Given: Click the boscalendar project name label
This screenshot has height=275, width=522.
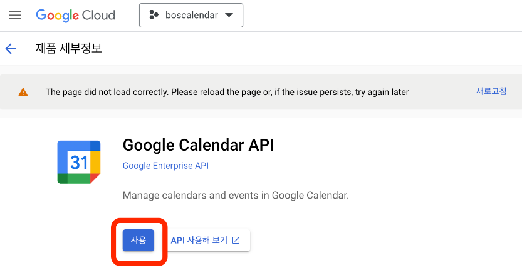Looking at the screenshot, I should pos(191,16).
